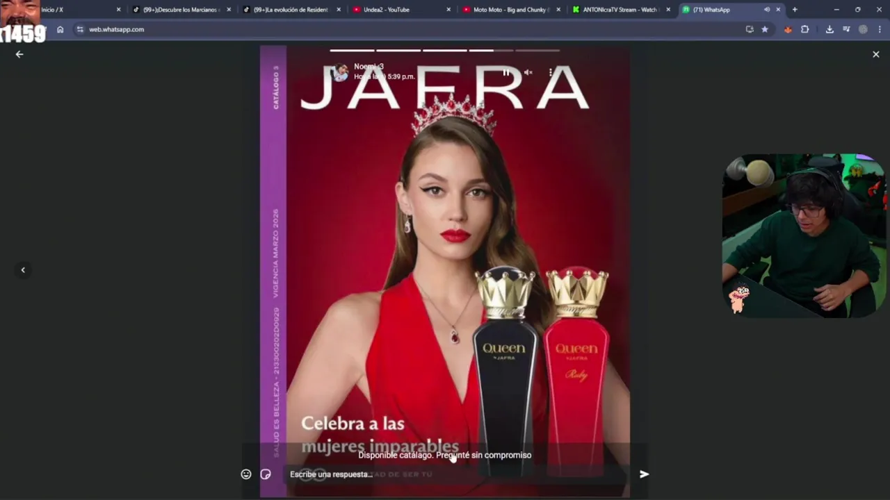Close the 'Undea2 - YouTube' tab
Image resolution: width=890 pixels, height=500 pixels.
[x=448, y=10]
